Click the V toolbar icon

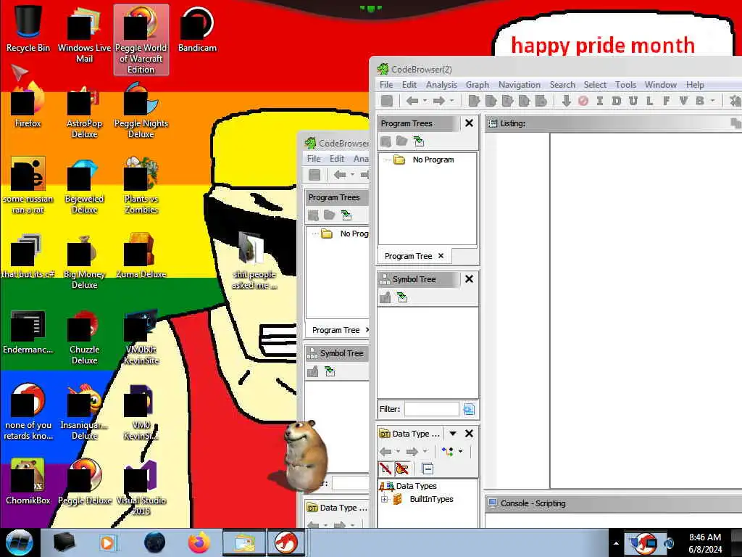tap(683, 101)
